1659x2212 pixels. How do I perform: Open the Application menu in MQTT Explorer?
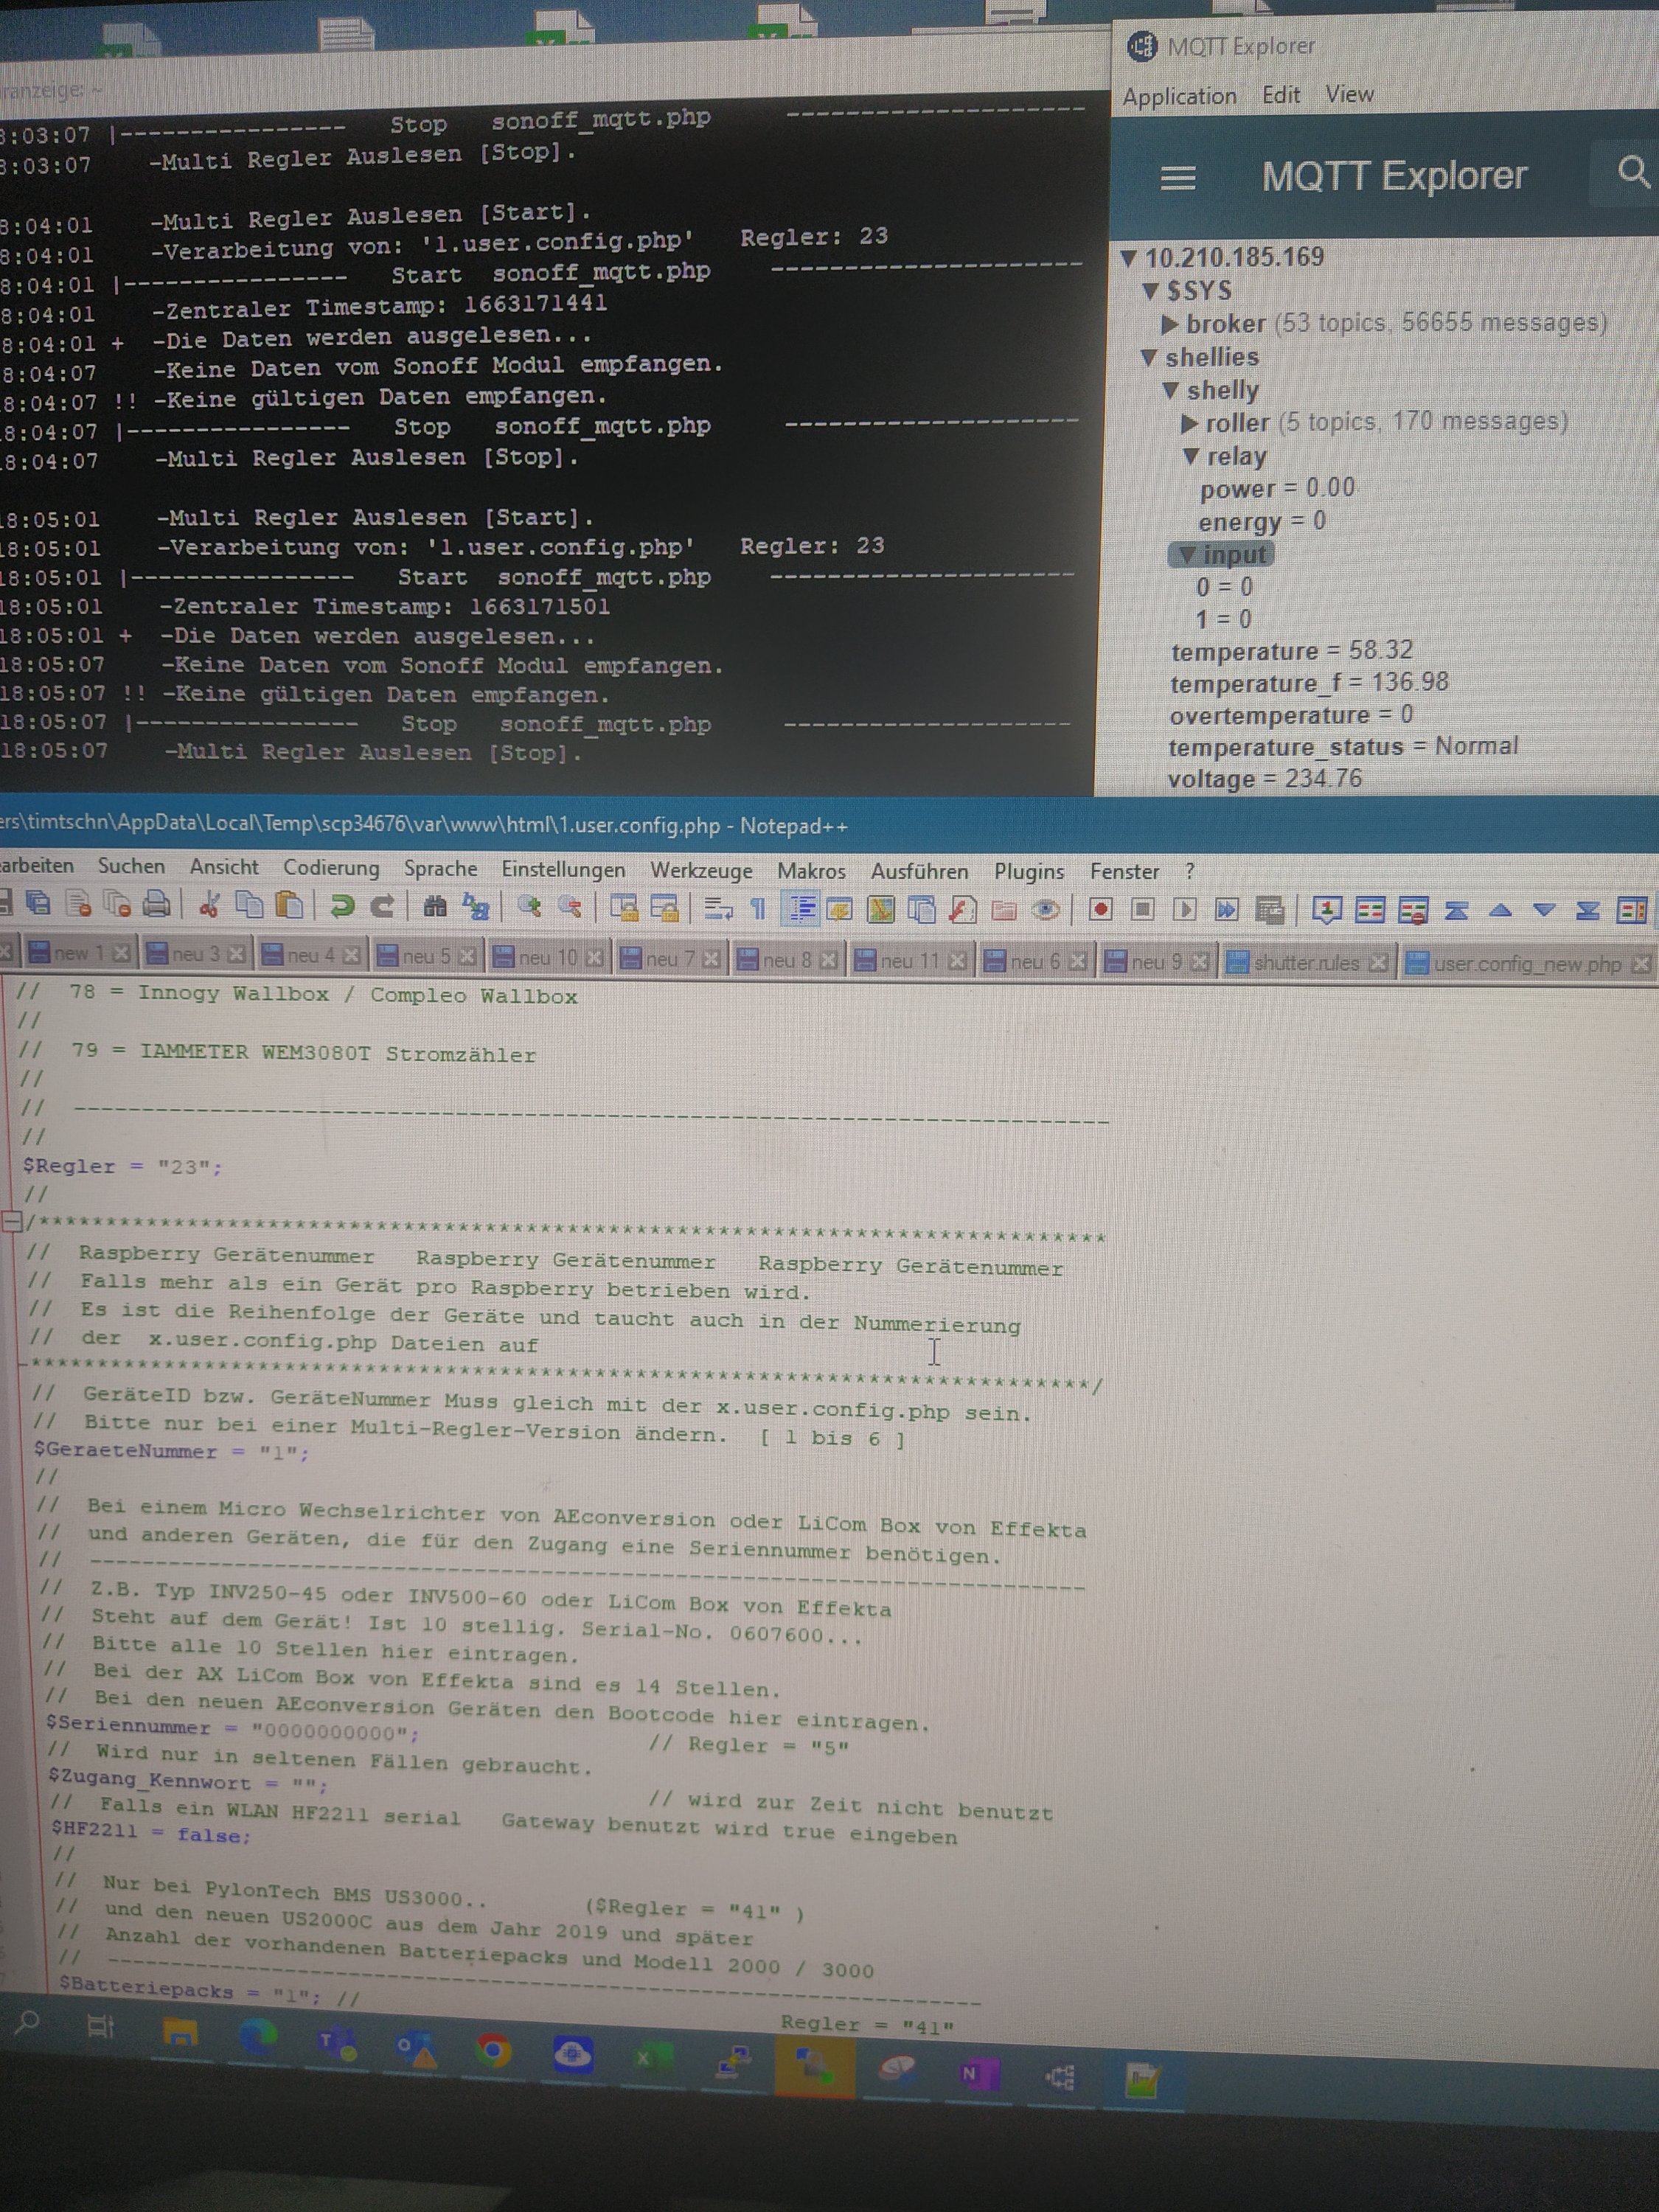click(x=1179, y=97)
